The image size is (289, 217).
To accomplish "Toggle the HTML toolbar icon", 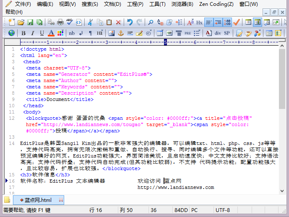I will tap(79, 23).
